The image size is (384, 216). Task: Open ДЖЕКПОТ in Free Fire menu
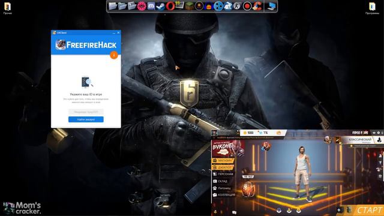click(223, 167)
